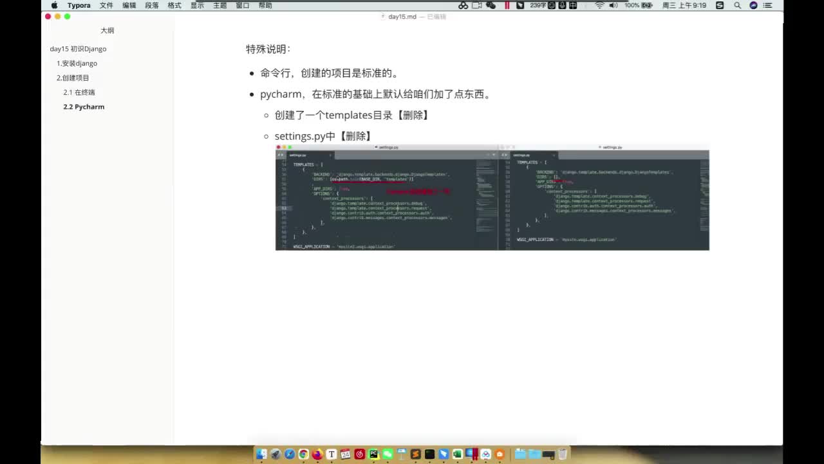This screenshot has height=464, width=824.
Task: Open Terminal from the Dock
Action: point(429,454)
